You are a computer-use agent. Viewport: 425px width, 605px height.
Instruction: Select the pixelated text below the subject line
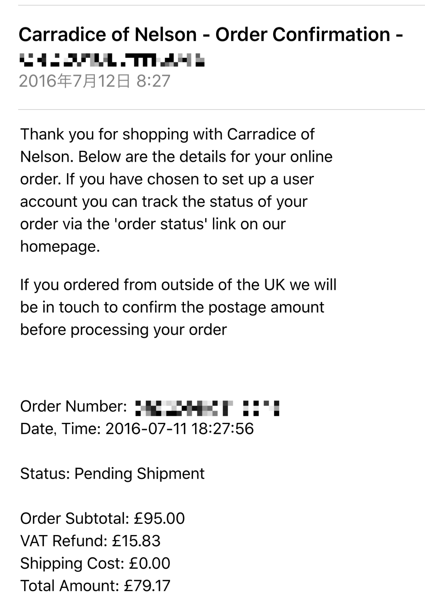click(112, 60)
